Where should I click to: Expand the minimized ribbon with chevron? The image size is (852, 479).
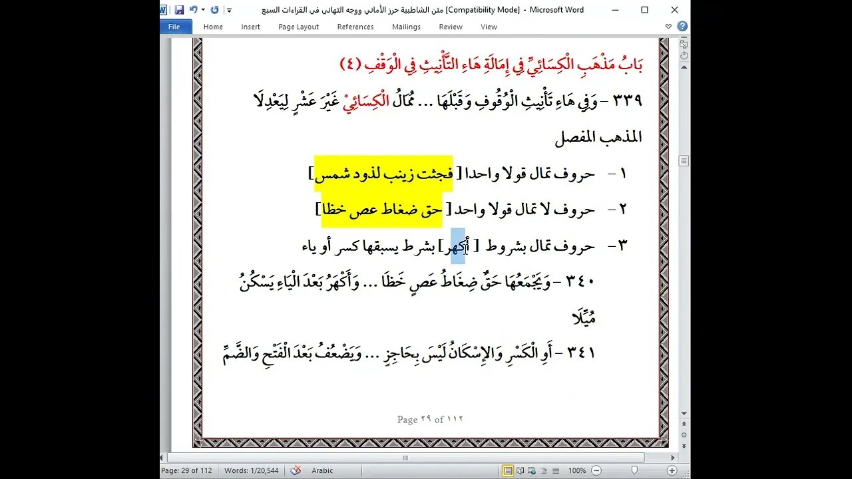click(x=668, y=27)
